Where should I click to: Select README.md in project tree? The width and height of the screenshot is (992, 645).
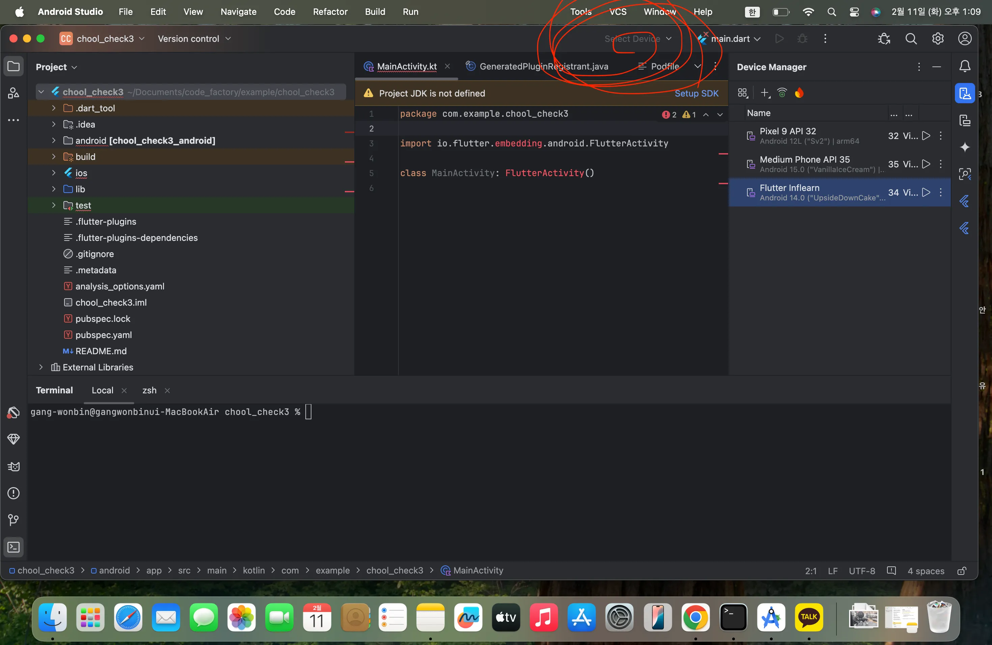pos(101,351)
